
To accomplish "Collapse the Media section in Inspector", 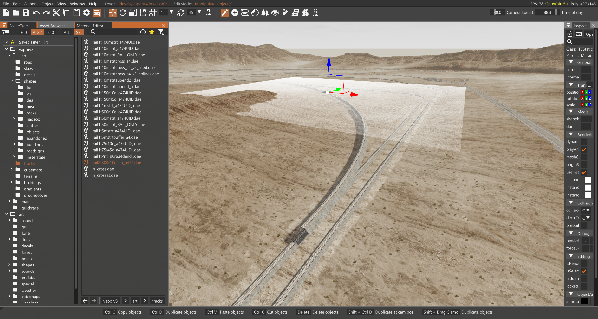I will coord(571,112).
